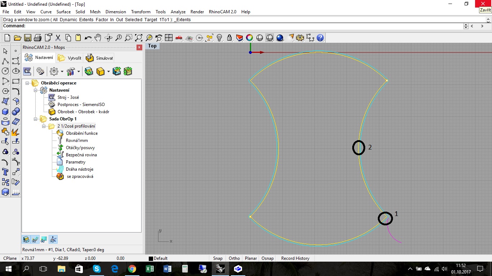Toggle Osnap in the status bar
492x276 pixels.
pyautogui.click(x=267, y=258)
